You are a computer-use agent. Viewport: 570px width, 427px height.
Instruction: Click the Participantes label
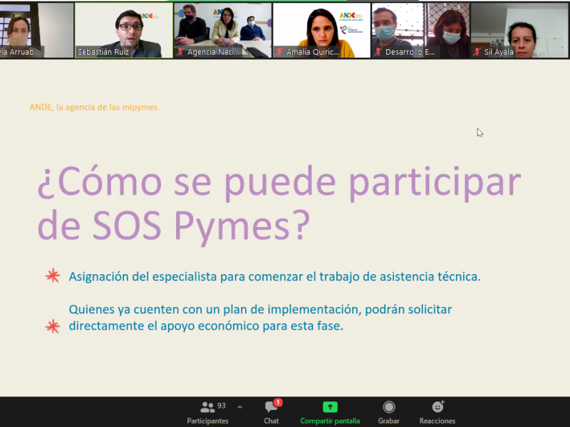click(x=207, y=421)
